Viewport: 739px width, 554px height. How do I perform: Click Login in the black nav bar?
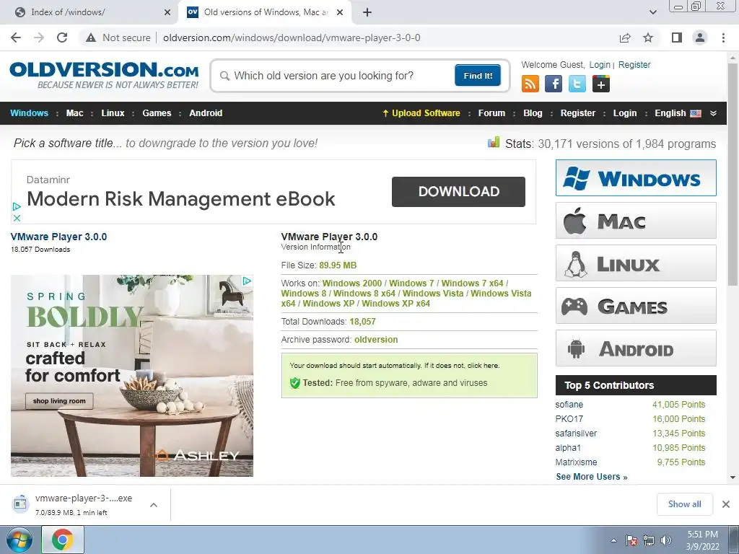[x=625, y=113]
